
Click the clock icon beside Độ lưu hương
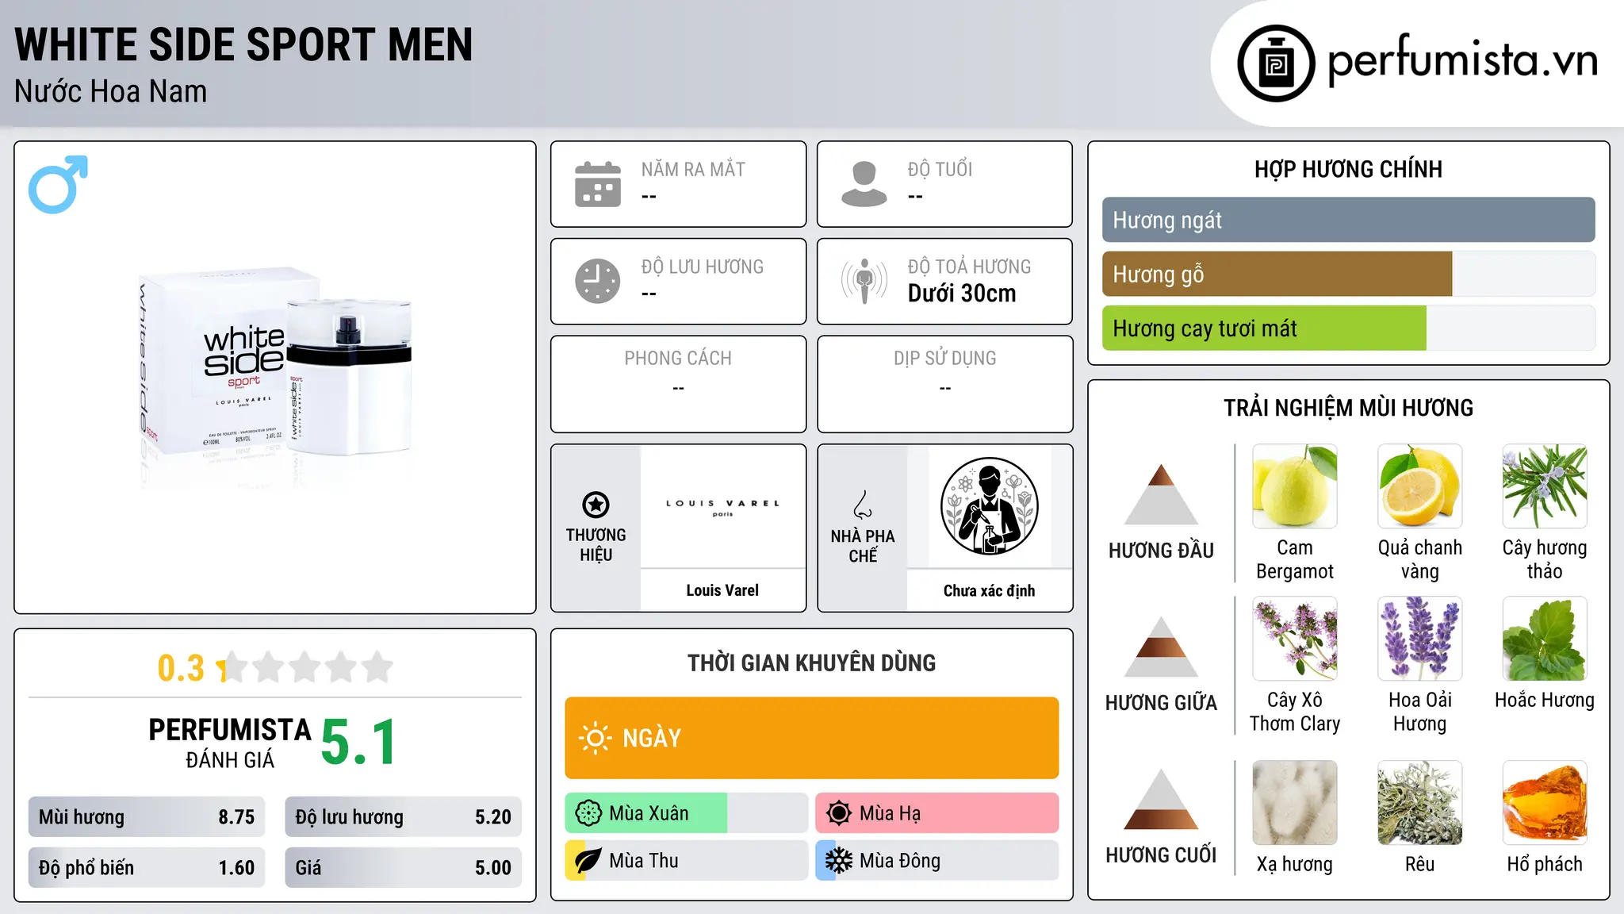(598, 281)
